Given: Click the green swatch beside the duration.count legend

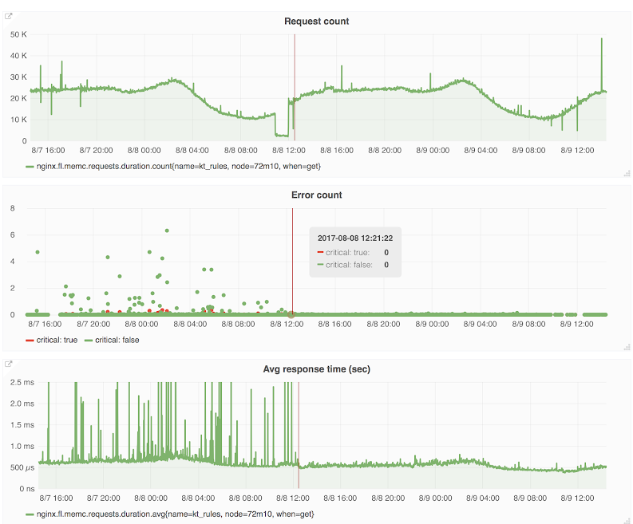Looking at the screenshot, I should [30, 167].
